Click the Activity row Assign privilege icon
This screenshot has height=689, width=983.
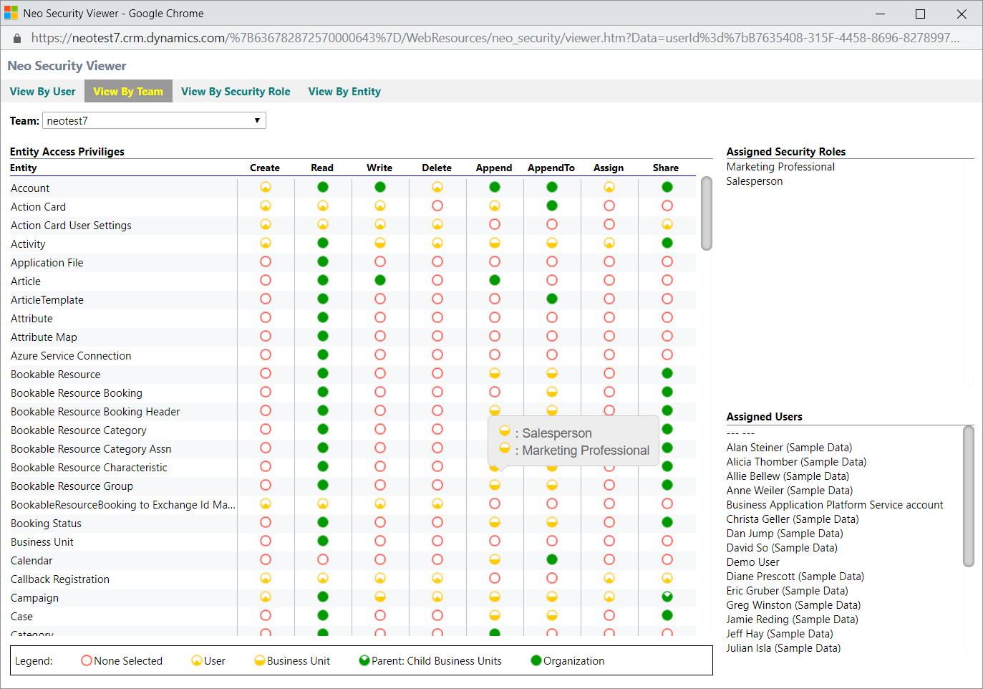[x=609, y=243]
